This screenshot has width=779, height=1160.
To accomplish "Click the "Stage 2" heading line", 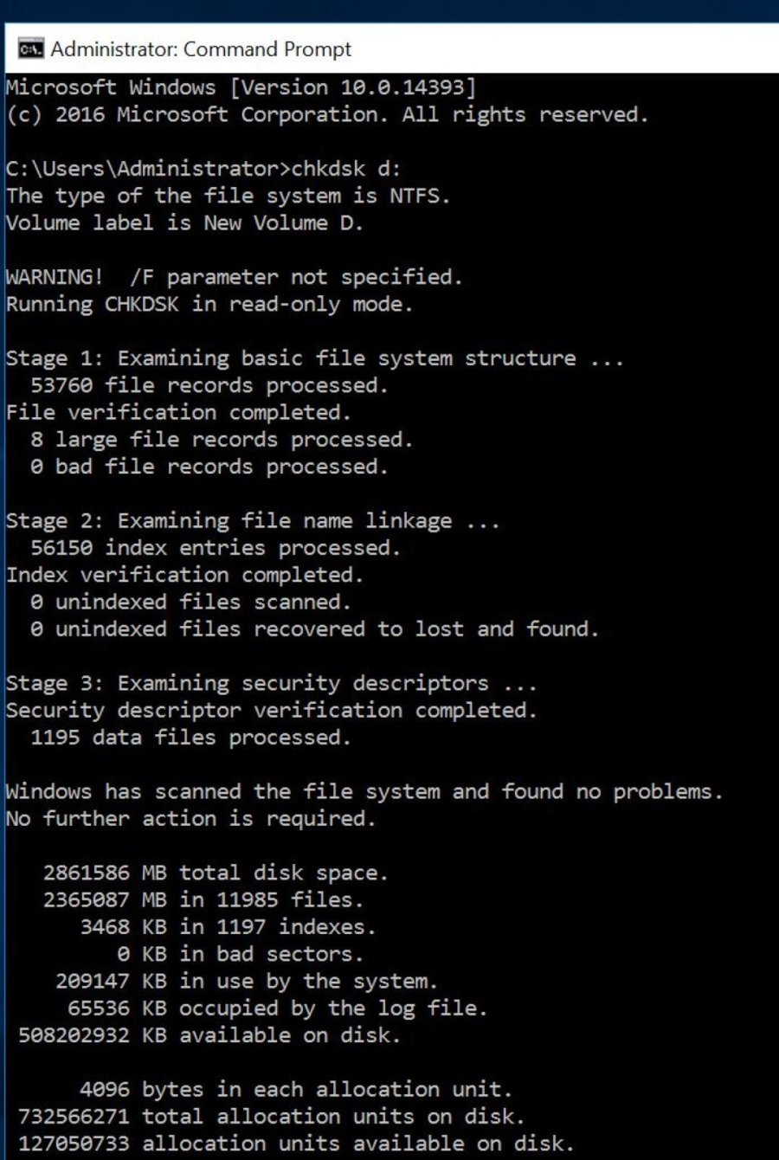I will click(x=252, y=521).
